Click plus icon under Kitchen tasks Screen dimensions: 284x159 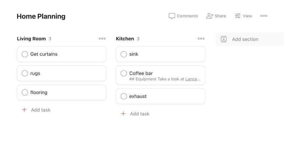pyautogui.click(x=123, y=113)
